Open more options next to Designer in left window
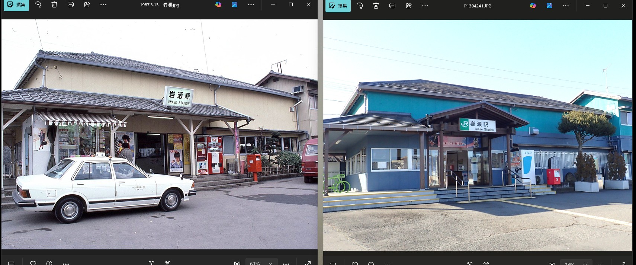Image resolution: width=636 pixels, height=265 pixels. pyautogui.click(x=251, y=5)
